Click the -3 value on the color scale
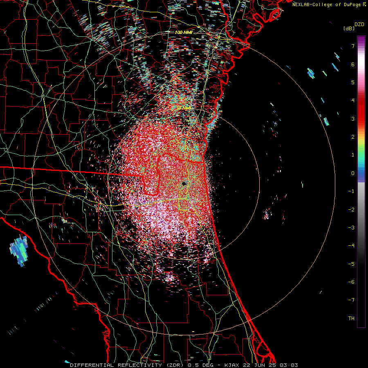Image resolution: width=368 pixels, height=368 pixels. tap(351, 228)
